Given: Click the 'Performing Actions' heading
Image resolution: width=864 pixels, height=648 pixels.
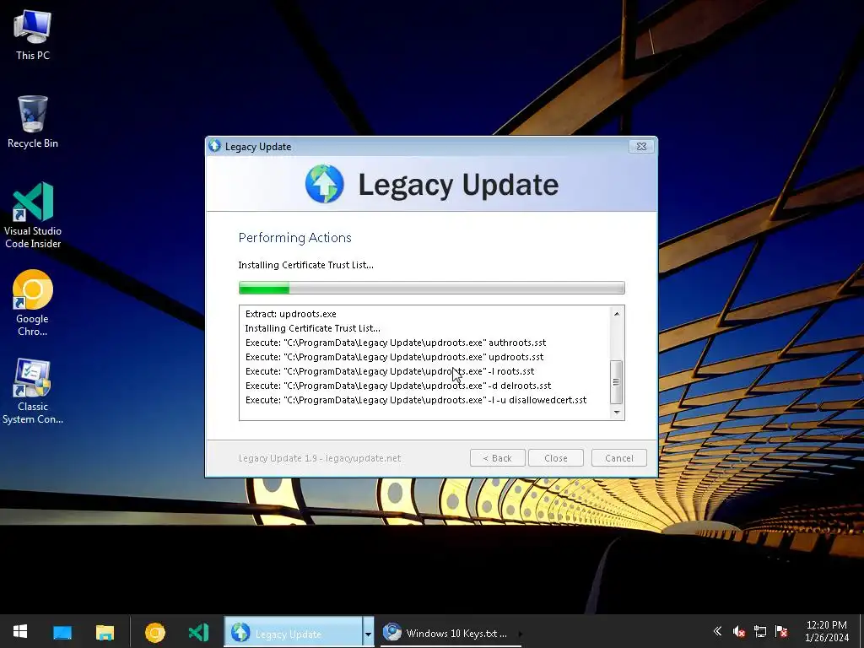Looking at the screenshot, I should coord(294,237).
